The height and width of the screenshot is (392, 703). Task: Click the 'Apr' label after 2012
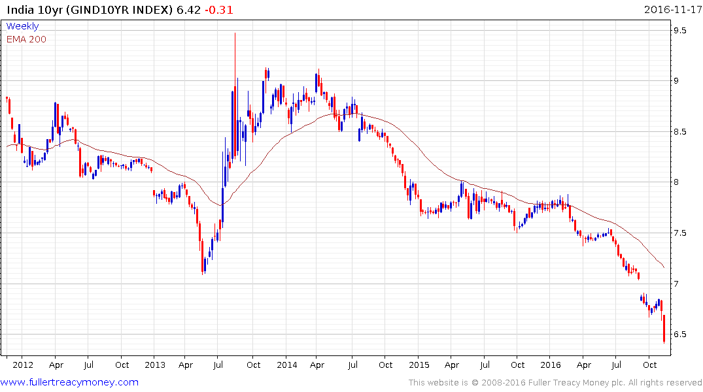tap(56, 365)
